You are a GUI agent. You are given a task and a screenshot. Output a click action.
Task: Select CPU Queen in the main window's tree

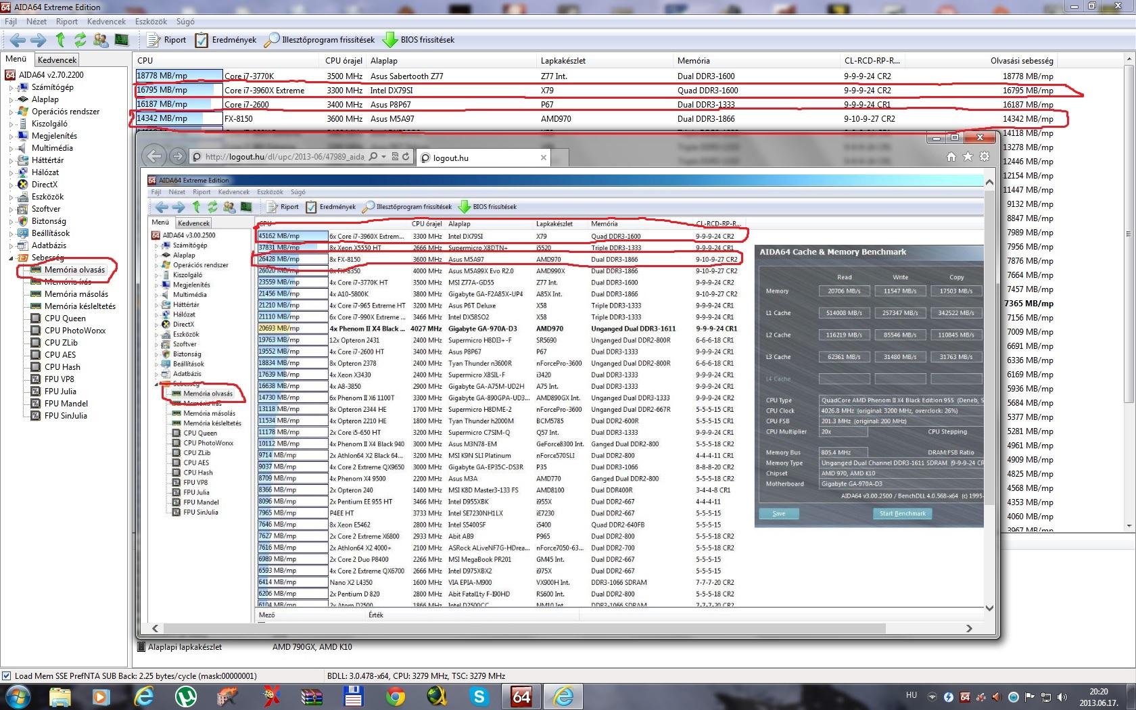(x=65, y=318)
